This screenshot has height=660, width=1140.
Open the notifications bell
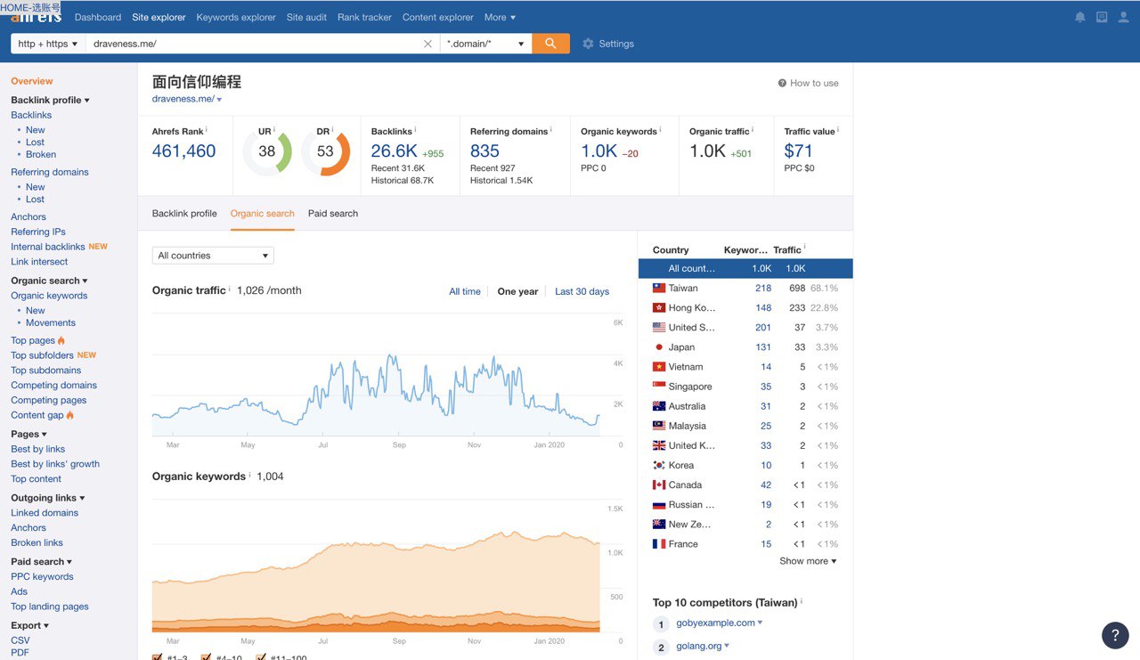click(1079, 17)
